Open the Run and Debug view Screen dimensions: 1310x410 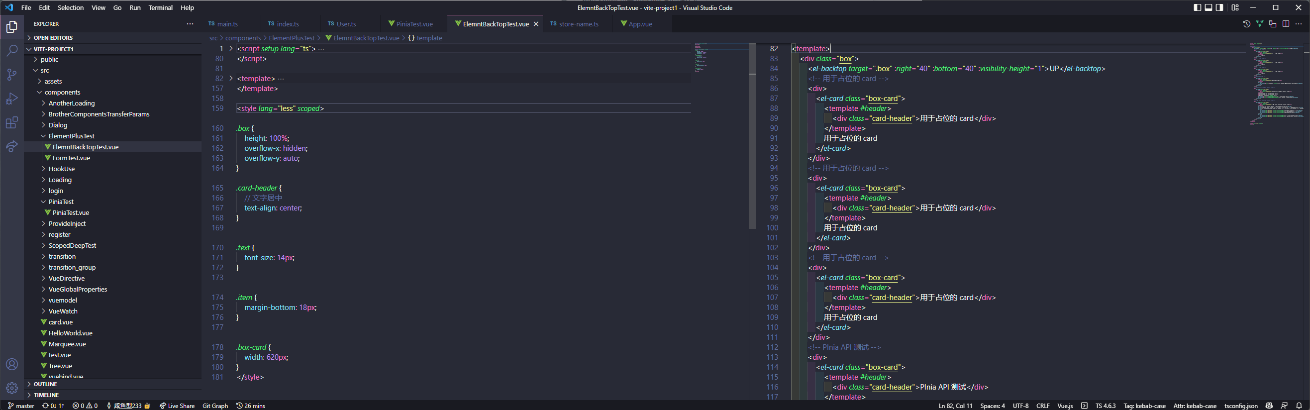pyautogui.click(x=12, y=98)
